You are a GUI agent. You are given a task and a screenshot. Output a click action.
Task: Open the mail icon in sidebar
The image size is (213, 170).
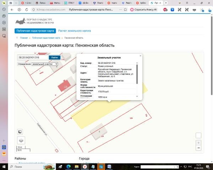[x=4, y=154]
